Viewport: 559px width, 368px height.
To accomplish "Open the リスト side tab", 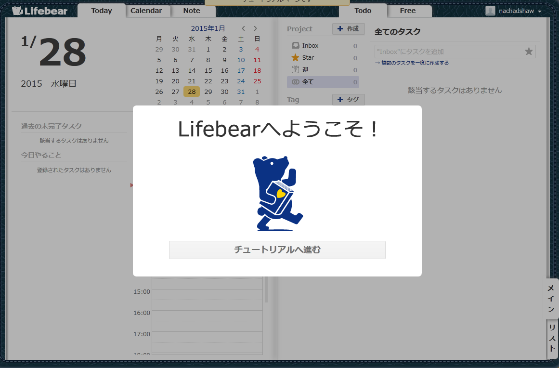I will point(552,338).
